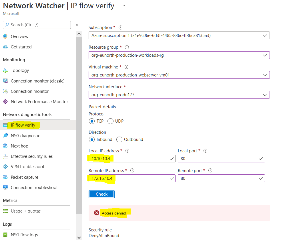
Task: Open the Resource group dropdown
Action: point(179,55)
